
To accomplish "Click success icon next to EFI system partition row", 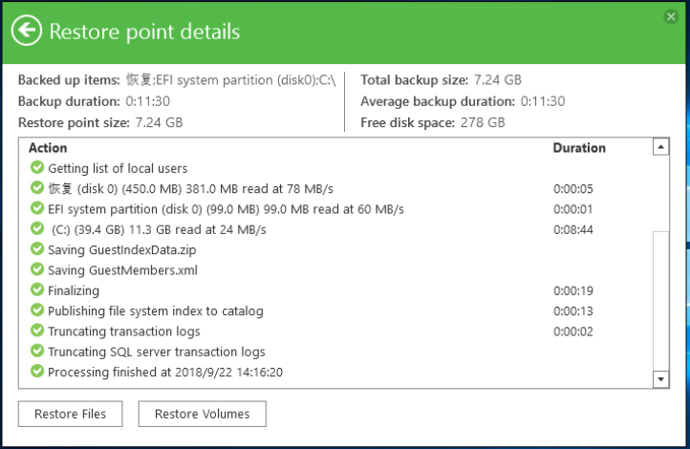I will pos(37,208).
